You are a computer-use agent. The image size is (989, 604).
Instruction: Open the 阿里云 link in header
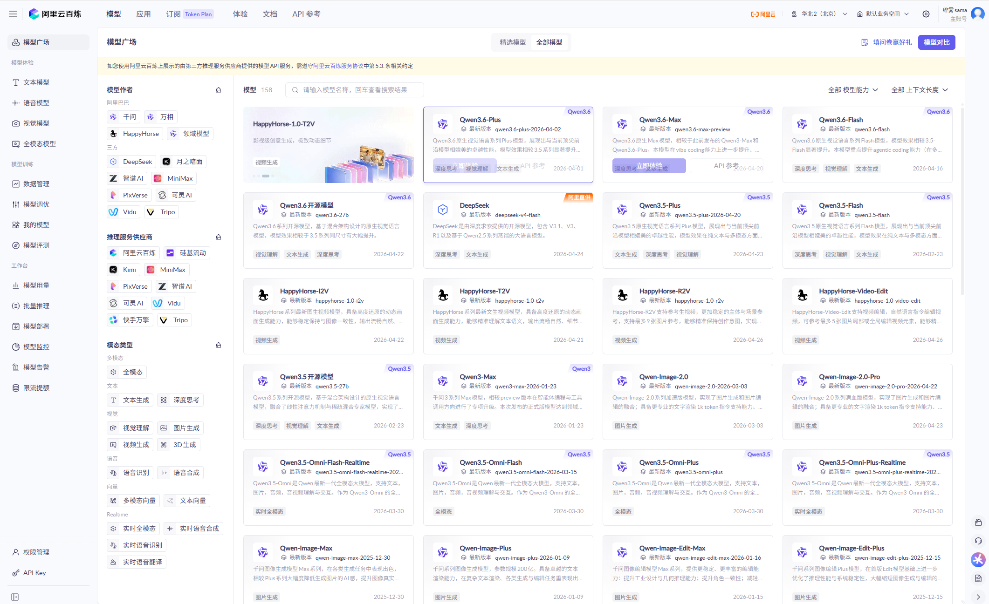763,14
